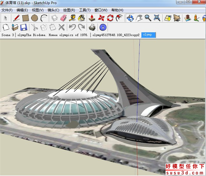Viewport: 206px width, 176px height.
Task: Open the 工具(T) menu
Action: pos(85,10)
